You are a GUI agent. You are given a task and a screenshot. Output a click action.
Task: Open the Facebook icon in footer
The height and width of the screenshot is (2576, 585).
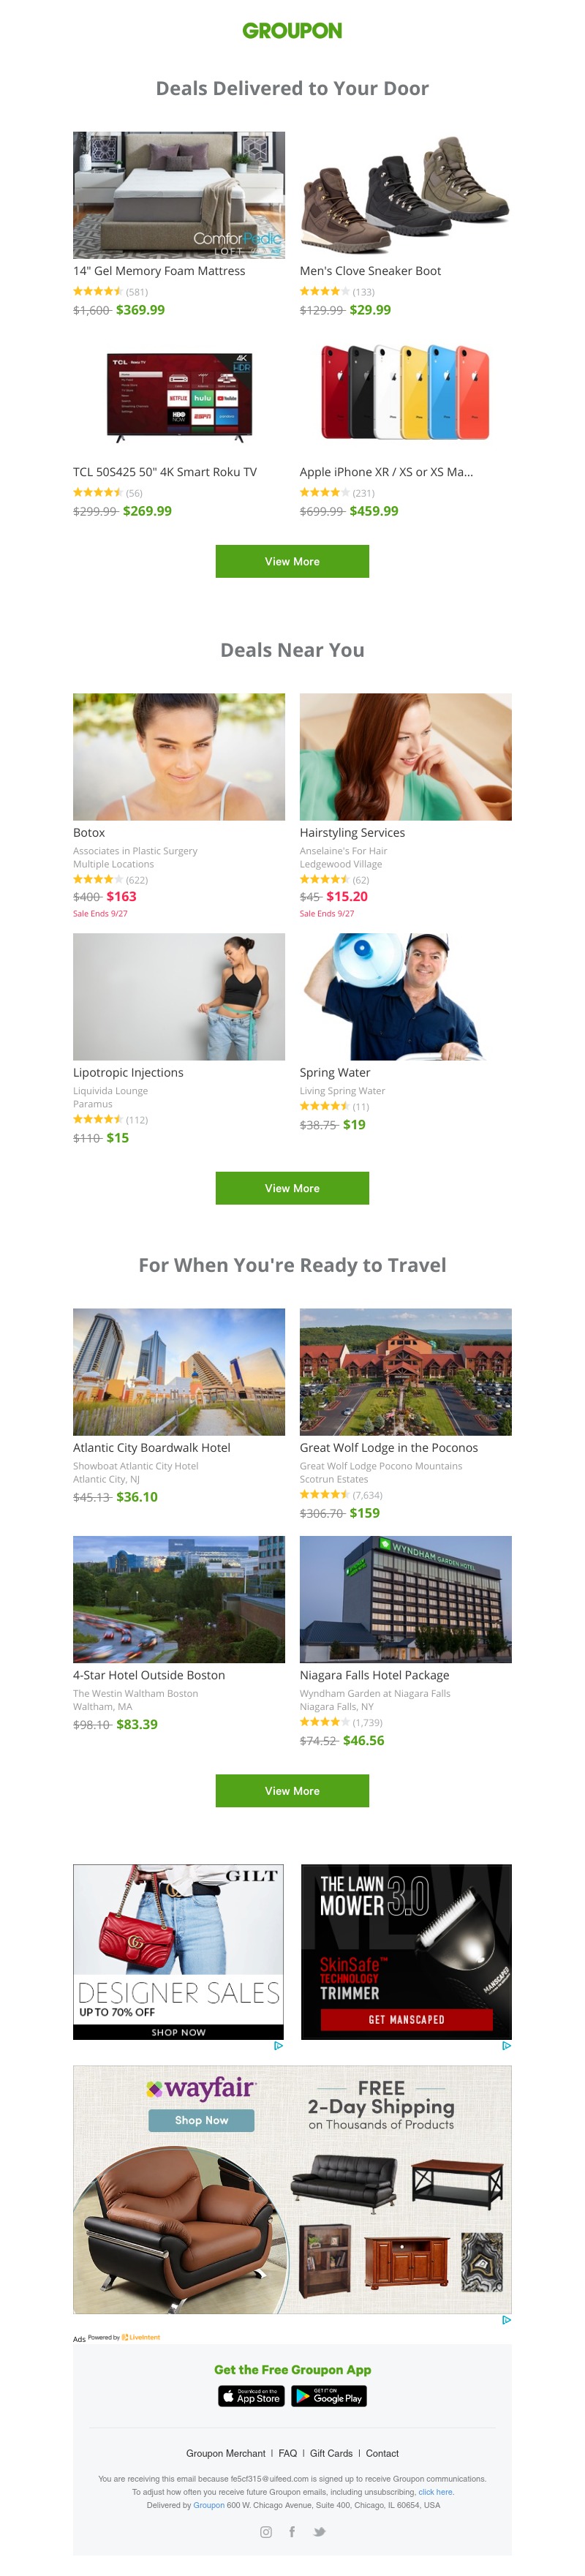[292, 2532]
